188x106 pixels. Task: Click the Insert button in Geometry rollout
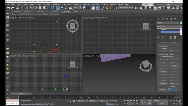[174, 66]
